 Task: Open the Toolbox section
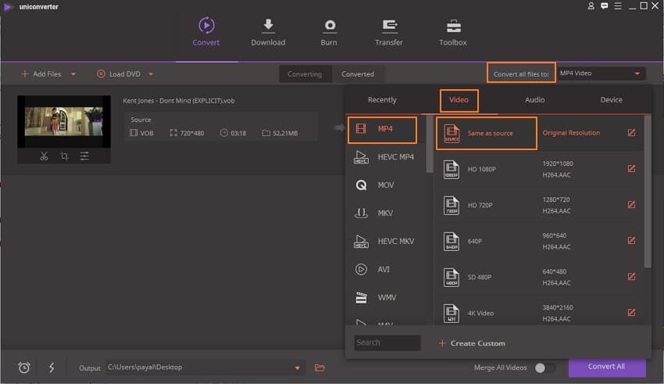[453, 32]
